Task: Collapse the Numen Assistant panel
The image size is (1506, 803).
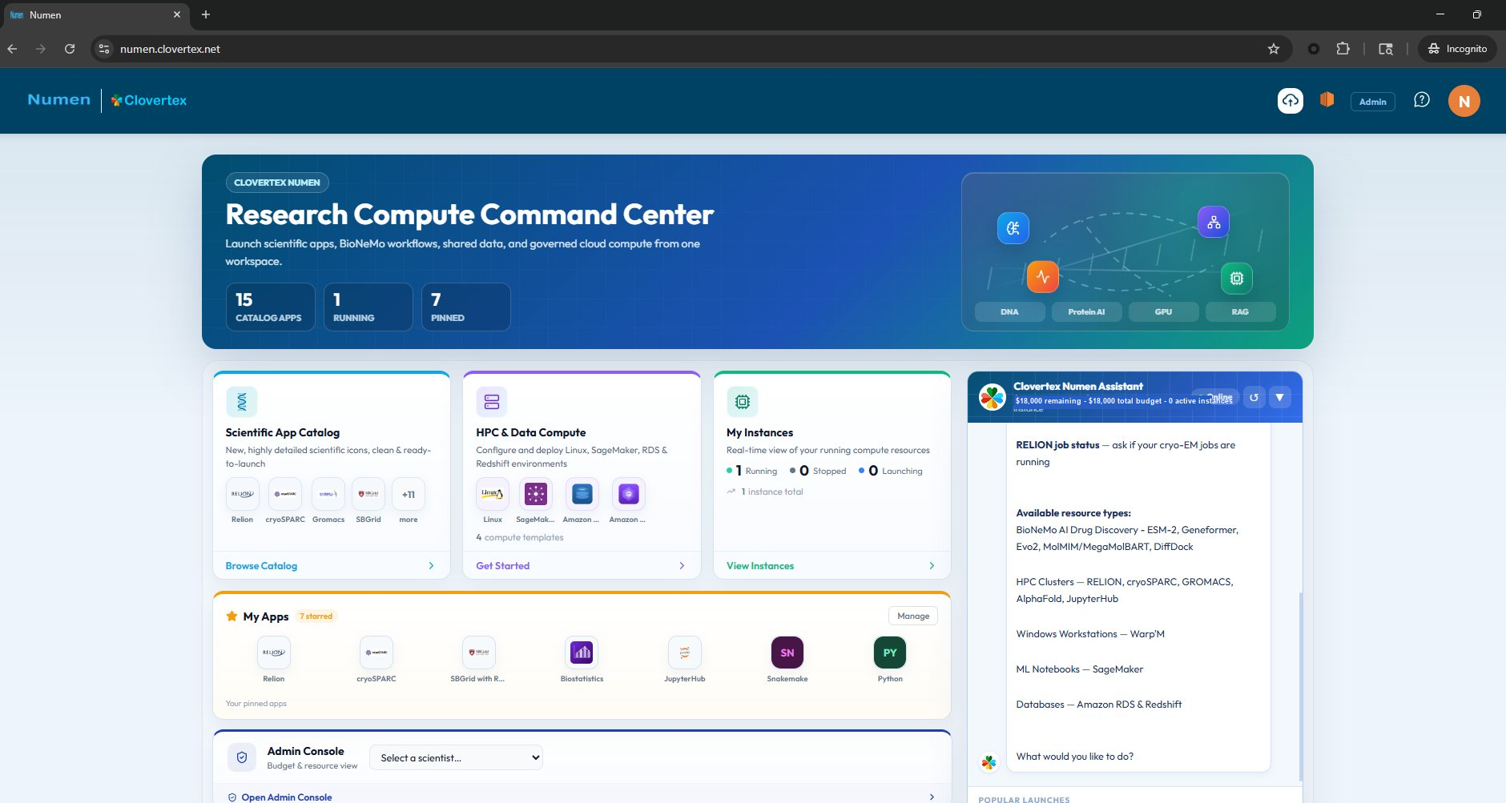Action: tap(1279, 397)
